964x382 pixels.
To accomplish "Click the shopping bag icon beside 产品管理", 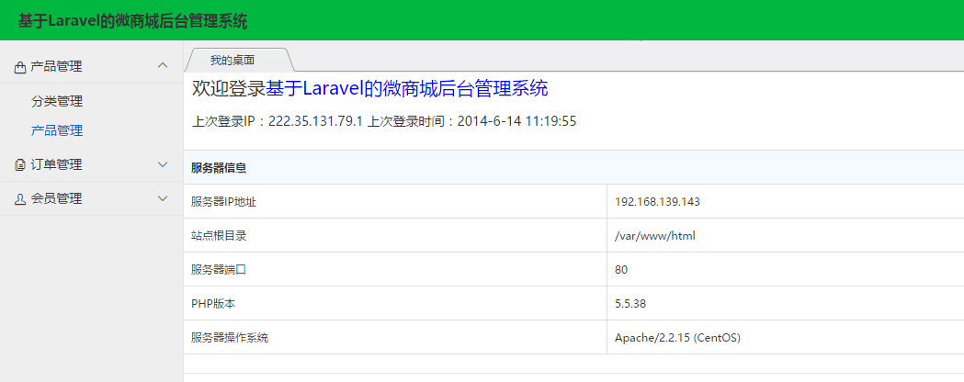I will tap(19, 67).
